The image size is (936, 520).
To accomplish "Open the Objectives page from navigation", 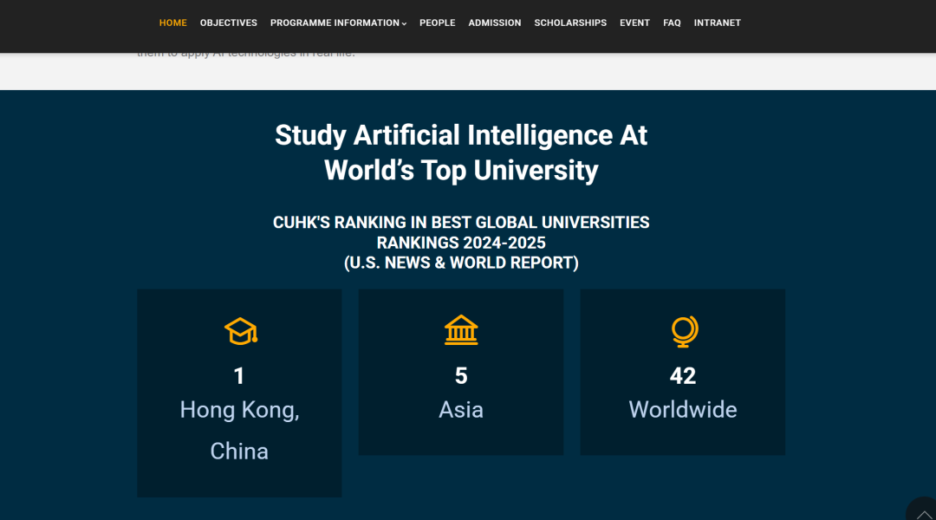I will click(228, 23).
